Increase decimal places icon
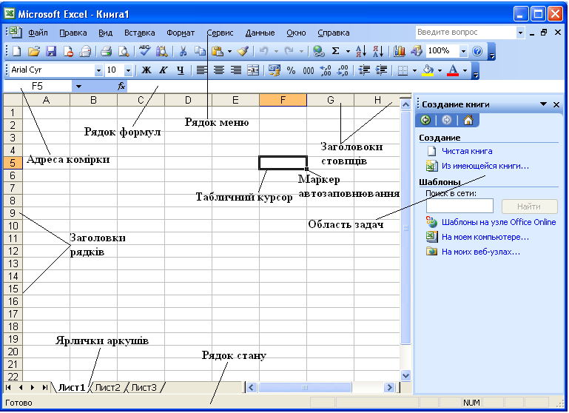This screenshot has height=413, width=569. (x=326, y=70)
